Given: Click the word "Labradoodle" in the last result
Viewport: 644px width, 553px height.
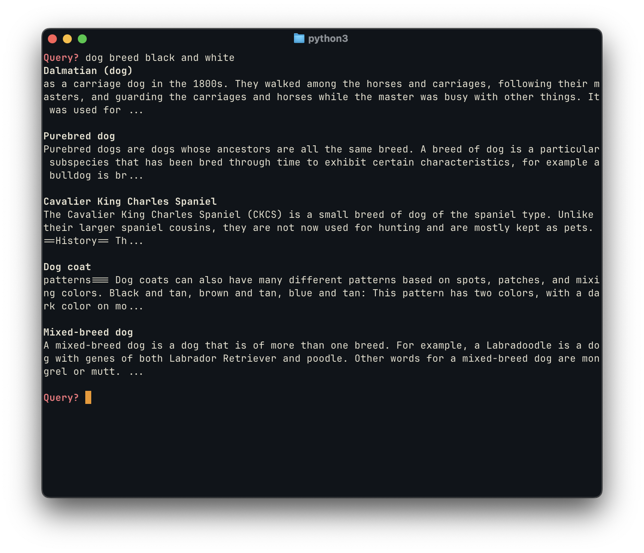Looking at the screenshot, I should [x=519, y=345].
